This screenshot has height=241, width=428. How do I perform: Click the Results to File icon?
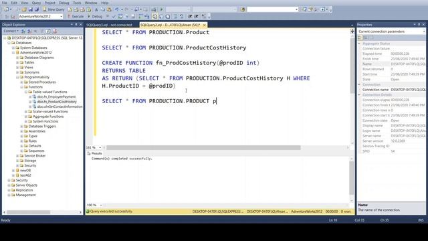[168, 16]
